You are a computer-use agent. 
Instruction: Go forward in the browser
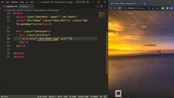tap(115, 8)
